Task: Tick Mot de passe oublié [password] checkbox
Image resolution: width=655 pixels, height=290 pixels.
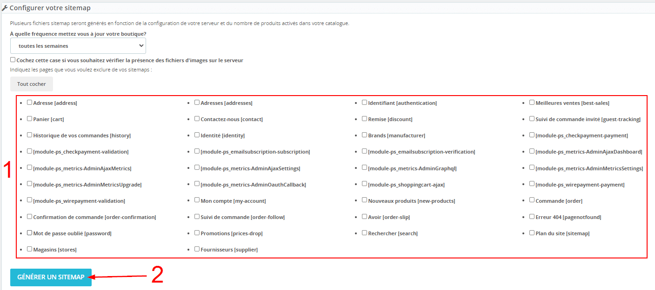Action: (30, 233)
